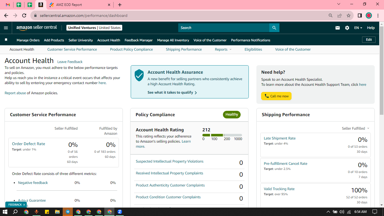Viewport: 384px width, 216px height.
Task: Bookmark this page with the star icon
Action: click(349, 15)
